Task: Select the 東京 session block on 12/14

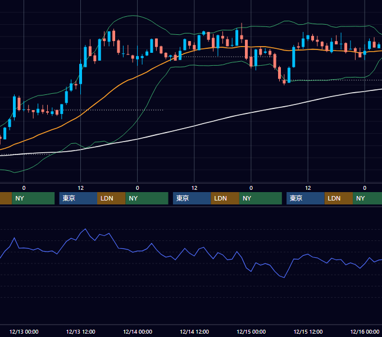Action: point(192,198)
